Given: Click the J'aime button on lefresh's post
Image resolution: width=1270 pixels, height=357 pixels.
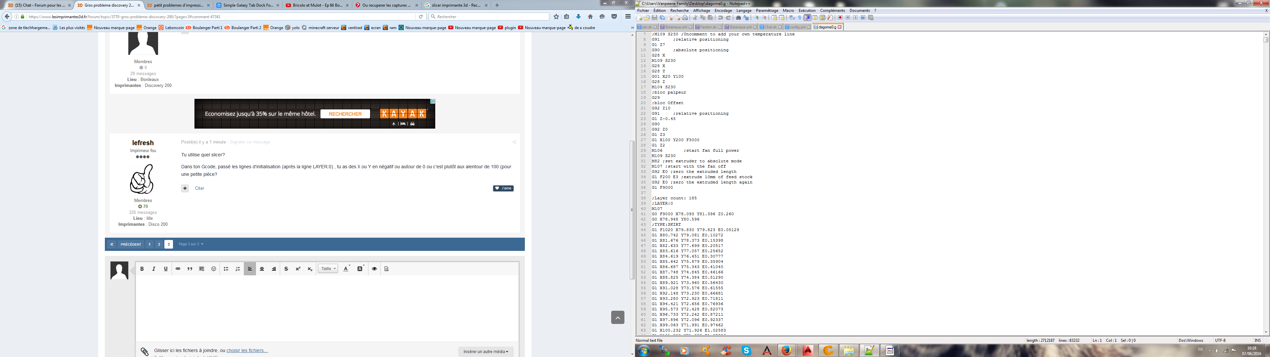Looking at the screenshot, I should pos(503,188).
